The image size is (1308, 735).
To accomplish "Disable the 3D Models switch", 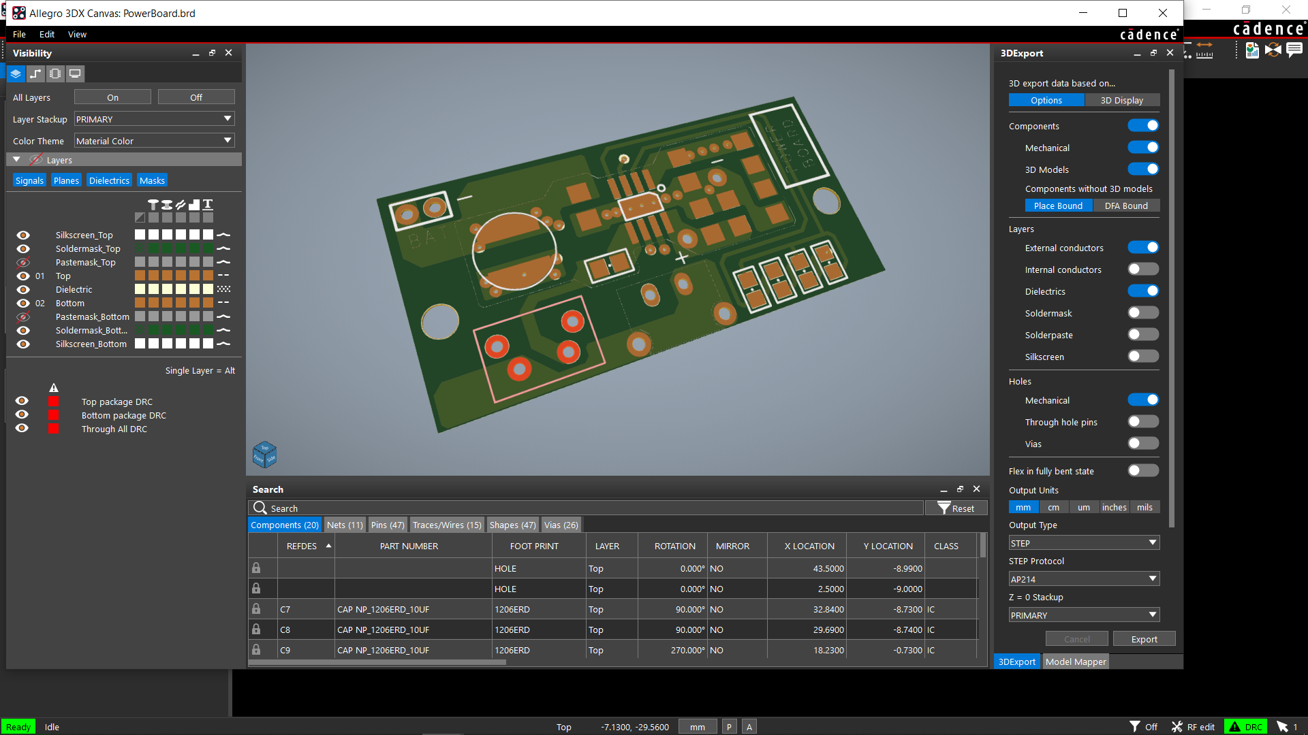I will click(x=1142, y=169).
